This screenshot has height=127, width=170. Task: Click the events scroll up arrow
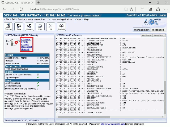coord(165,39)
